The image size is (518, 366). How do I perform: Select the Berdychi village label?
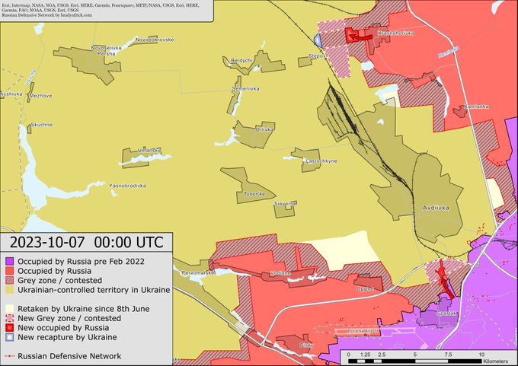click(x=241, y=61)
